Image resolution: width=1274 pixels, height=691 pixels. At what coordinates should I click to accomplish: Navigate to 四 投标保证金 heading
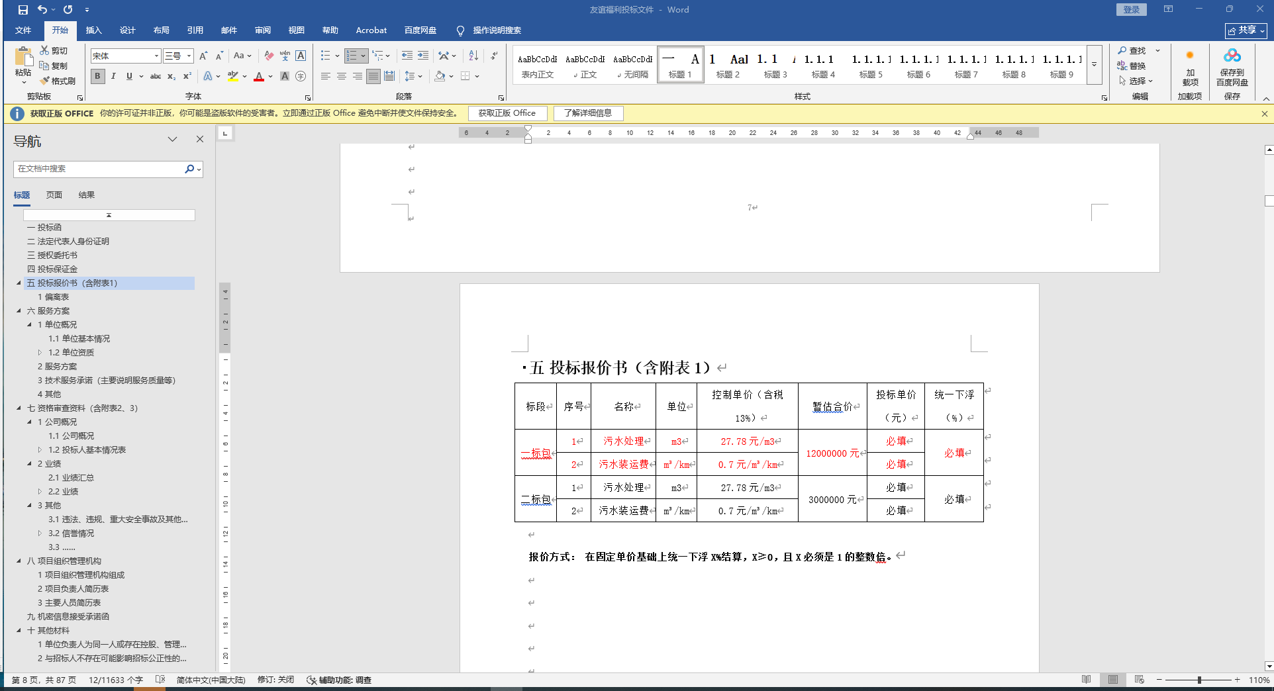[52, 269]
